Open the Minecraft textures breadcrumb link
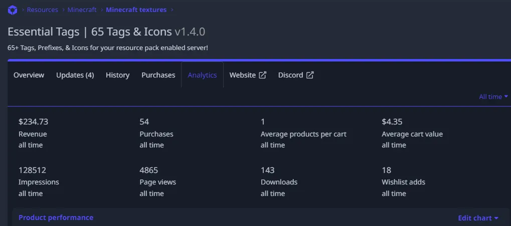Image resolution: width=511 pixels, height=226 pixels. tap(136, 9)
